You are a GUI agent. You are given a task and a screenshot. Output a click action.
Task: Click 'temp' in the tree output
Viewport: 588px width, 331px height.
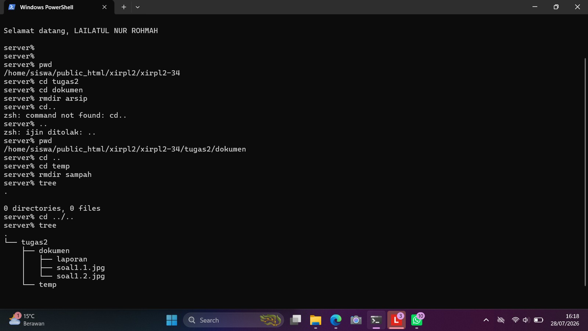(x=48, y=285)
